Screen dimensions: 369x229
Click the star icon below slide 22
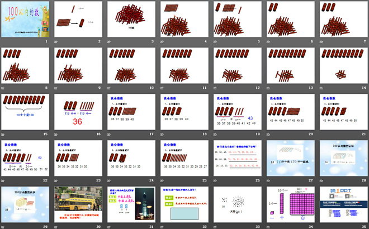pyautogui.click(x=3, y=180)
